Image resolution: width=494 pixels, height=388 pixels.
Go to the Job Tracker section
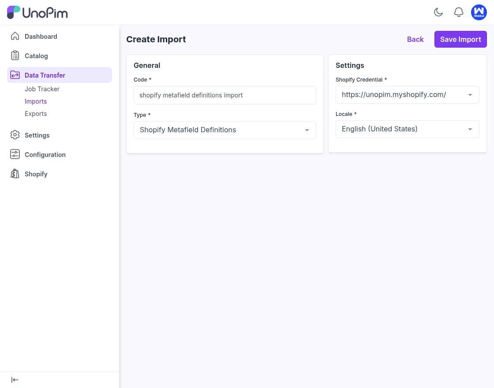[x=42, y=89]
